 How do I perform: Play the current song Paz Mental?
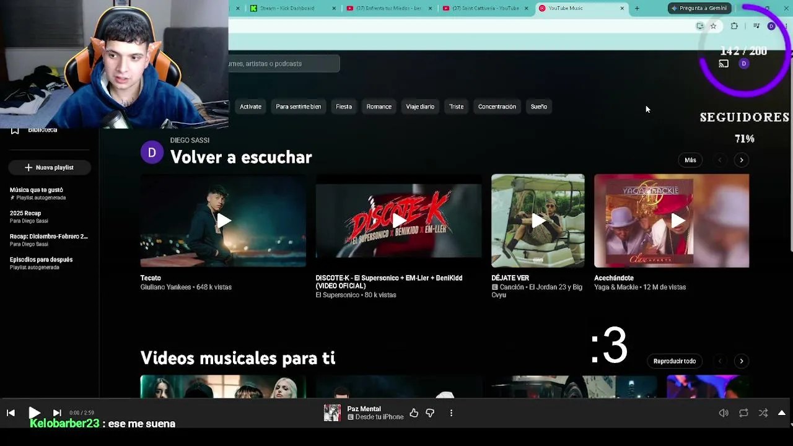click(34, 413)
